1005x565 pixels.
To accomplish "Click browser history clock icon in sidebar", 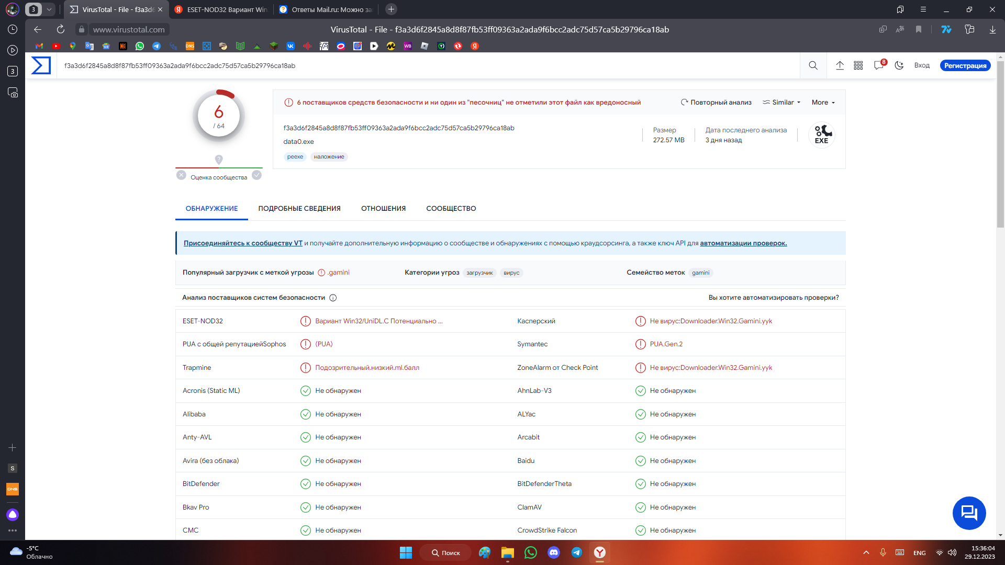I will coord(13,29).
